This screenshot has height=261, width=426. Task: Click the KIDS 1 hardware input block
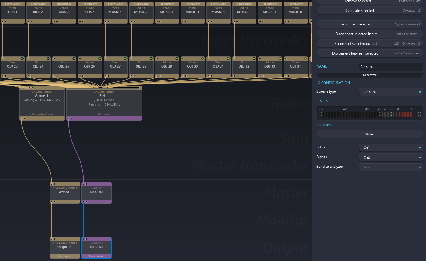(x=12, y=12)
